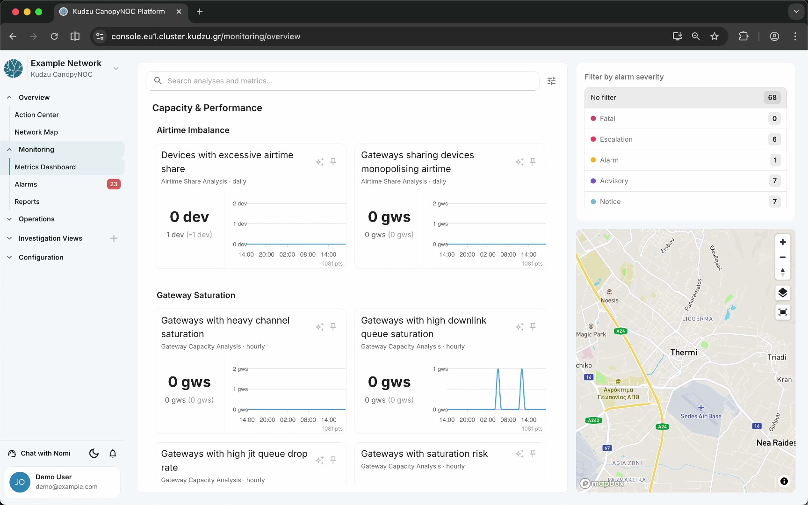Open Example Network switcher dropdown

coord(116,69)
